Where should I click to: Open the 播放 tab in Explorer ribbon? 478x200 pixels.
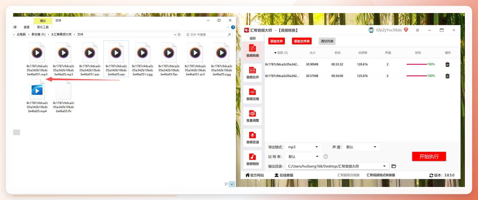43,21
